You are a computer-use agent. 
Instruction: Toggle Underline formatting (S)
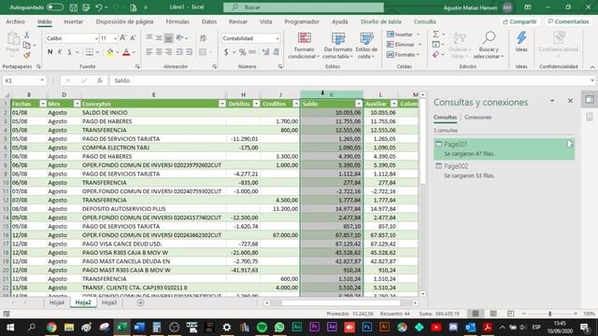coord(69,52)
